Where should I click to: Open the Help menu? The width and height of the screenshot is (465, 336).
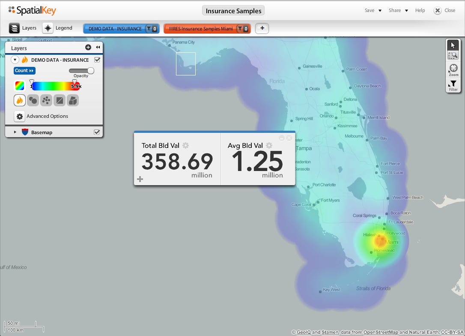point(420,10)
